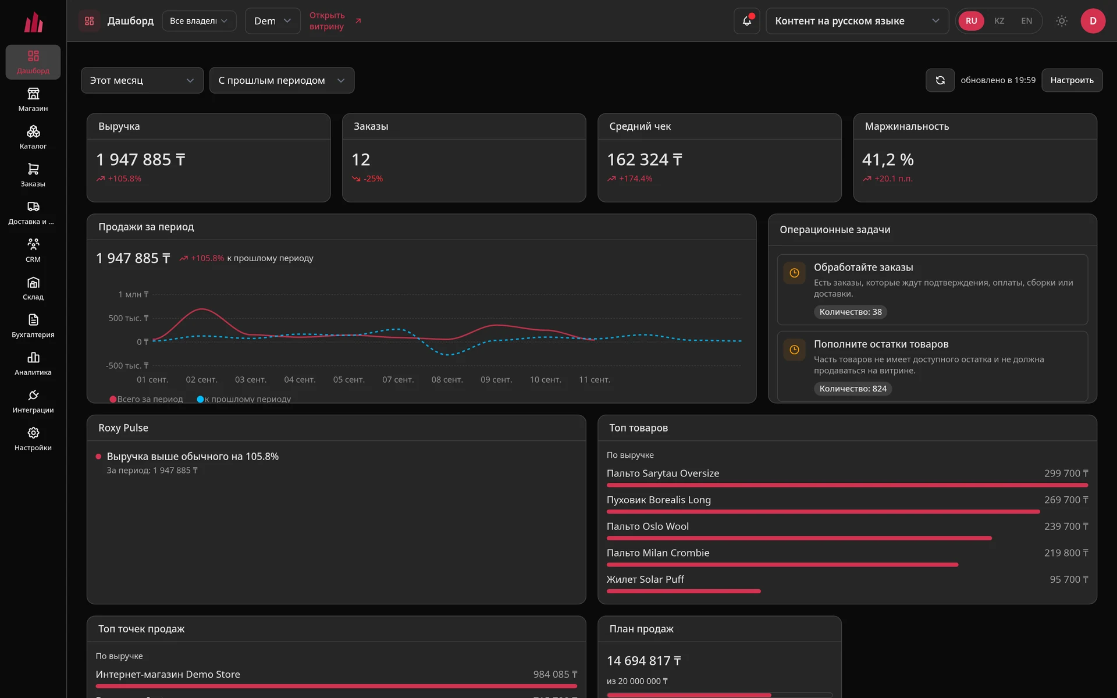This screenshot has height=698, width=1117.
Task: Open the Дашборд sidebar section
Action: (x=33, y=62)
